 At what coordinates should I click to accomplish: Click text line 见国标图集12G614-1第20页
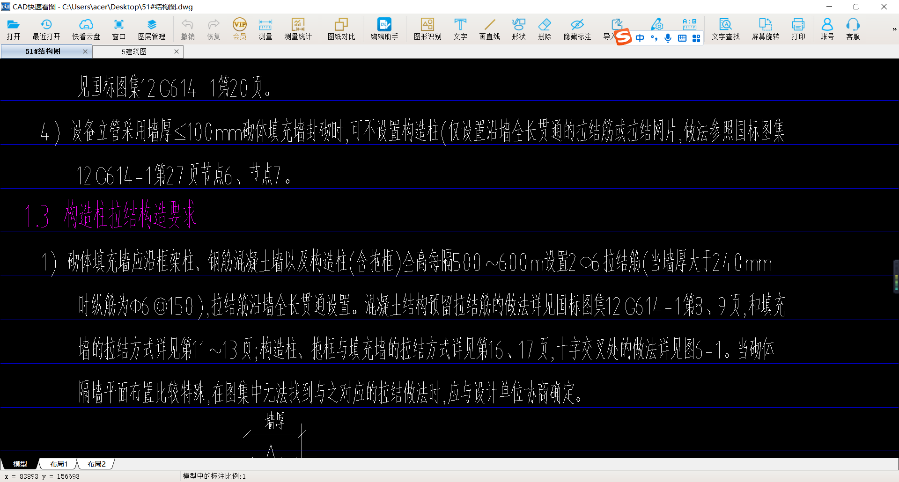click(x=174, y=87)
